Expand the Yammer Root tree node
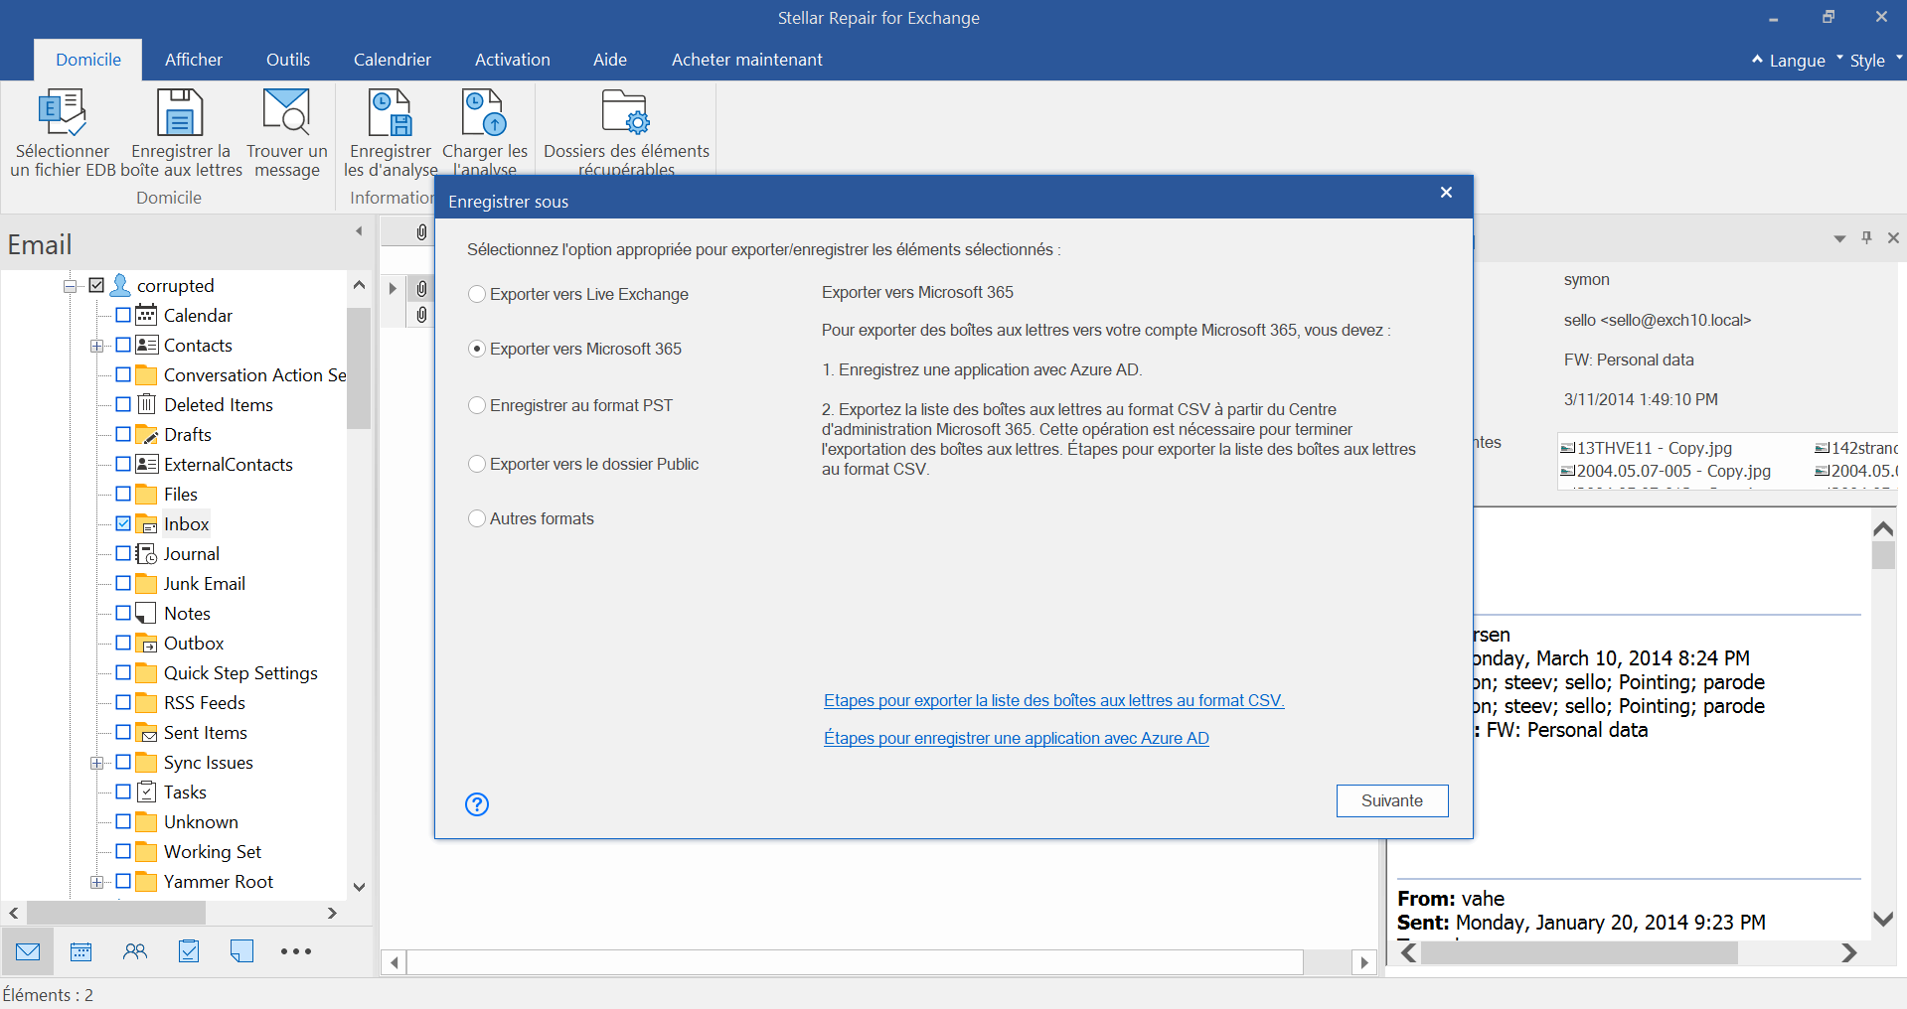 pos(97,882)
